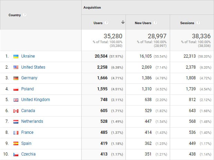
Task: Click the Ukraine flag icon
Action: coord(16,56)
